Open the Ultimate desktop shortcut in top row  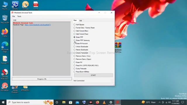tap(25, 6)
